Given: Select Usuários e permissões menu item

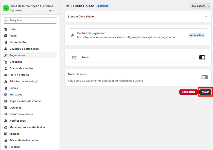Looking at the screenshot, I should (x=30, y=49).
